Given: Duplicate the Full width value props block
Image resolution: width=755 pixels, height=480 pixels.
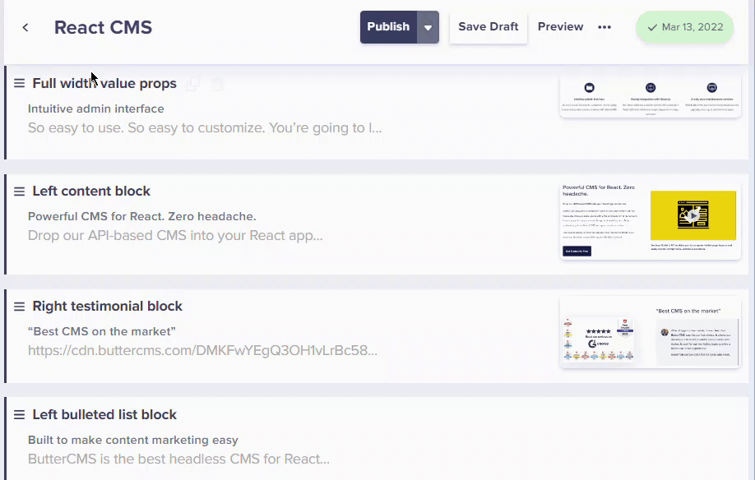Looking at the screenshot, I should [193, 84].
